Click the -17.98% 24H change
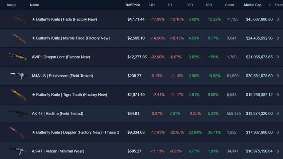The image size is (283, 159). (x=157, y=19)
